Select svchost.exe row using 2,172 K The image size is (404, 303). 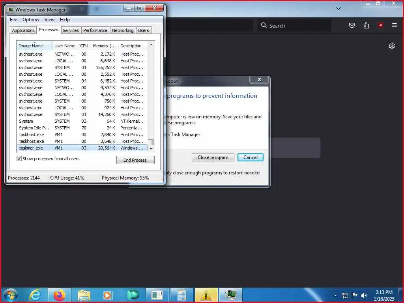point(82,54)
